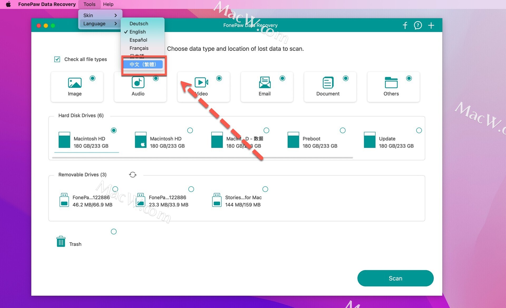Viewport: 506px width, 308px height.
Task: Click the Preboot disk icon
Action: pyautogui.click(x=293, y=140)
